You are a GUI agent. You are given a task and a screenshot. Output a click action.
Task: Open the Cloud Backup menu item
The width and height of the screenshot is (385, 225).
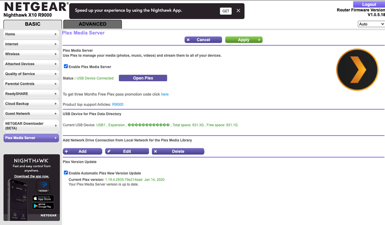tap(31, 104)
